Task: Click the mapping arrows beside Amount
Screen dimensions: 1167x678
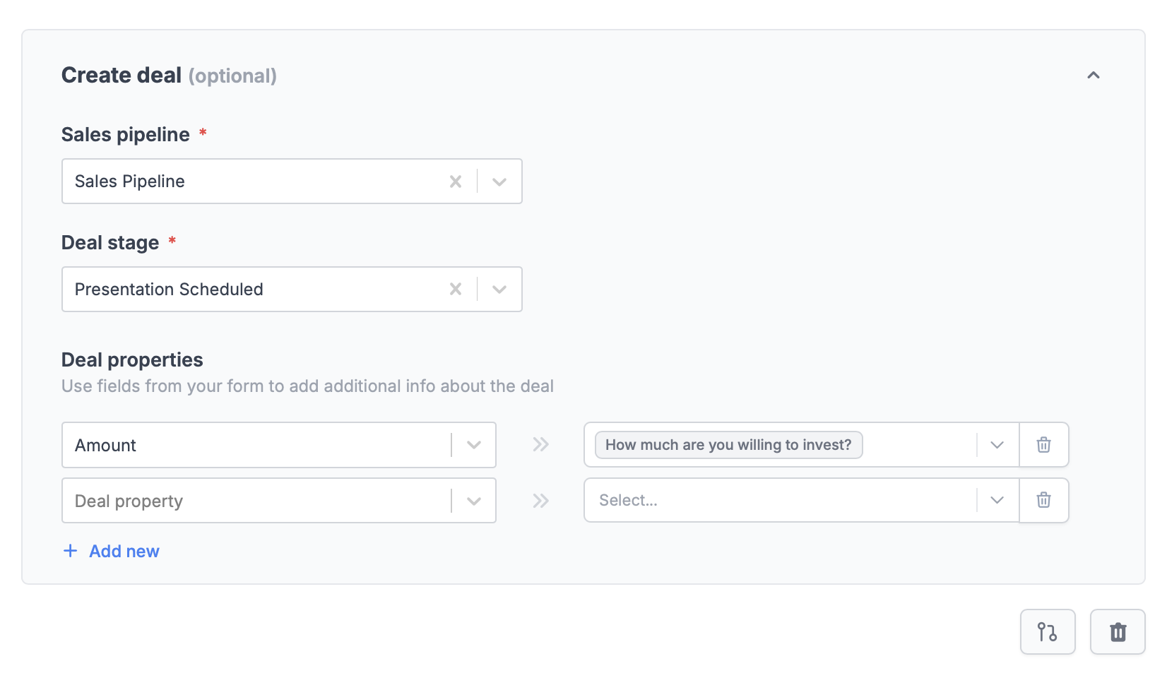Action: click(540, 445)
